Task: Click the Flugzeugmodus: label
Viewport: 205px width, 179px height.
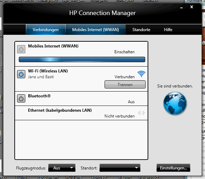Action: [31, 168]
